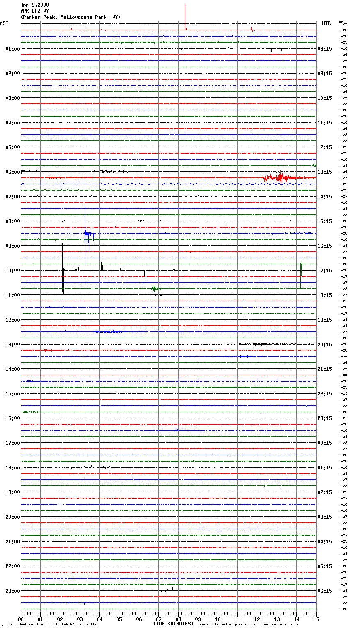Screen dimensions: 349x630
Task: Click the tall red spike at top of chart
Action: 185,17
